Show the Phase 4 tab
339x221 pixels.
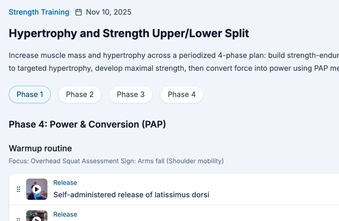pyautogui.click(x=182, y=95)
